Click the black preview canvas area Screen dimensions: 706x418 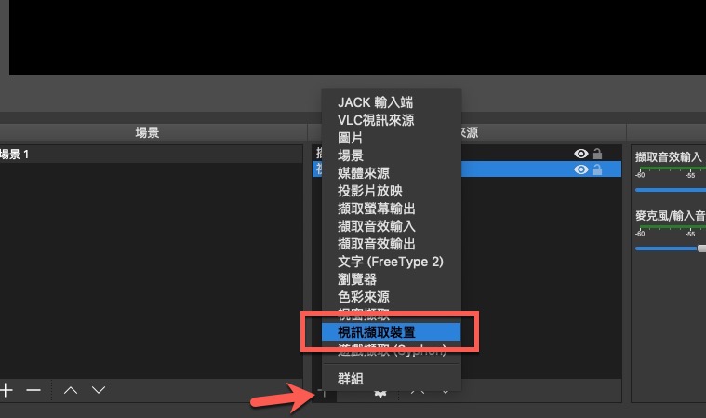pyautogui.click(x=357, y=37)
